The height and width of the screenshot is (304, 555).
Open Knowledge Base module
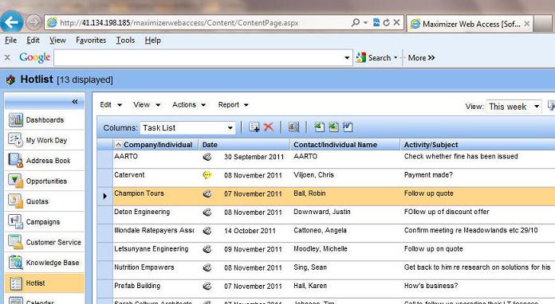44,263
